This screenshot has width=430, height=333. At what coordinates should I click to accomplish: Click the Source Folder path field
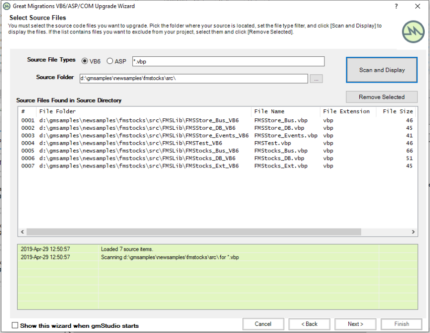point(193,78)
